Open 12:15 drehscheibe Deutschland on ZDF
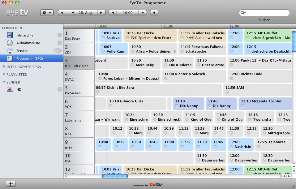 click(x=268, y=49)
